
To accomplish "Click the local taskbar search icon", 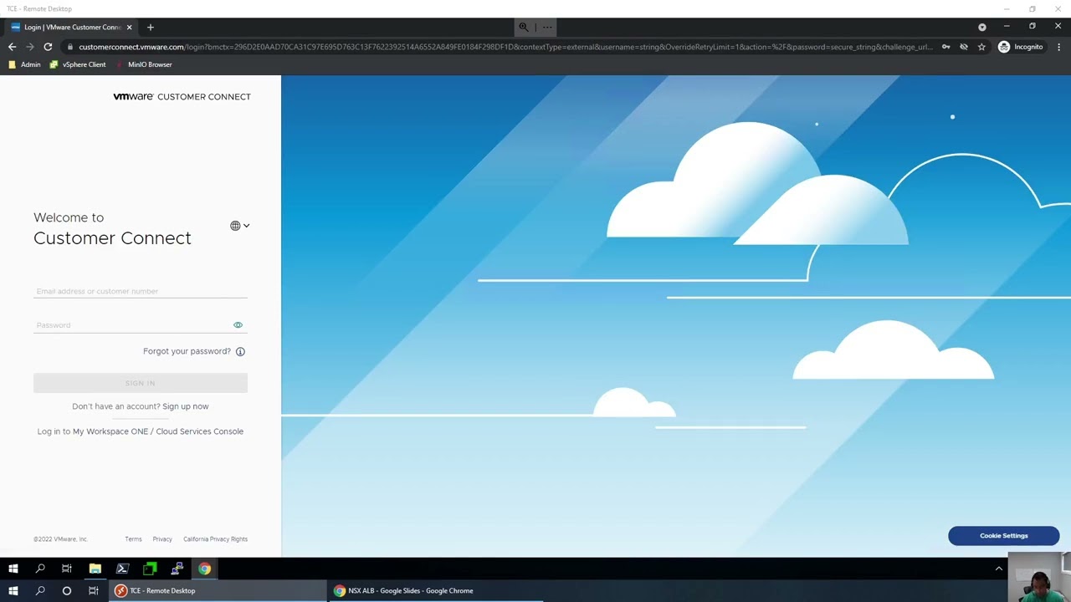I will click(40, 590).
